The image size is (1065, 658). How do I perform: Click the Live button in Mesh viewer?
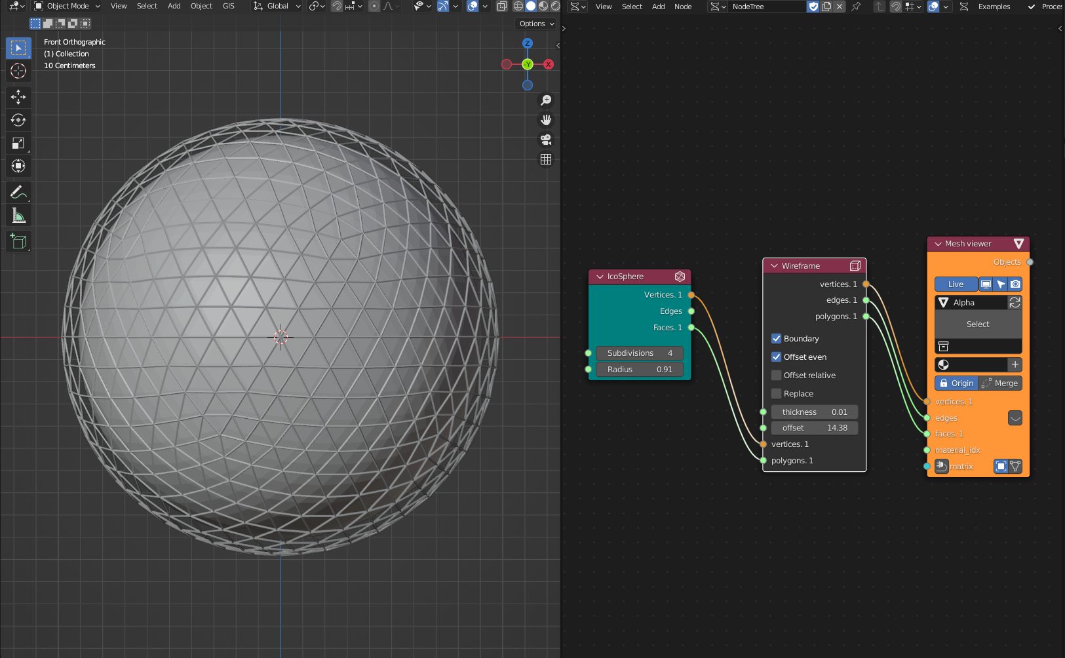(x=956, y=284)
